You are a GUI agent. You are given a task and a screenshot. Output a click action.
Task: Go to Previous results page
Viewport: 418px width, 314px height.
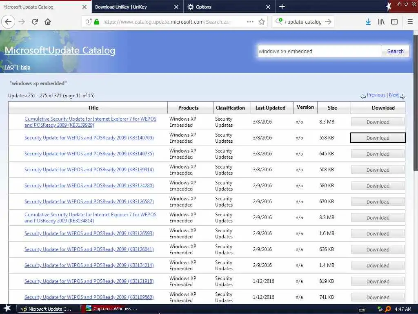pyautogui.click(x=376, y=95)
